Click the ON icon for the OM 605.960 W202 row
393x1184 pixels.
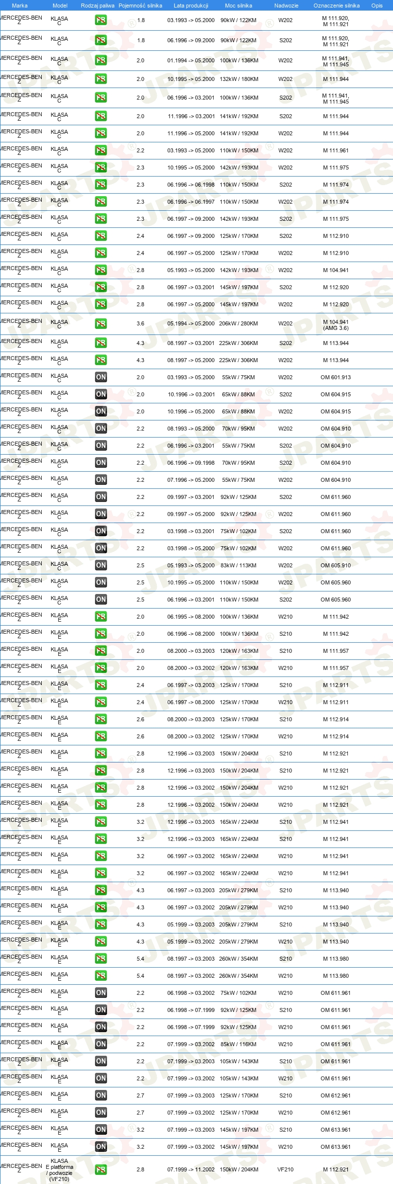coord(101,582)
